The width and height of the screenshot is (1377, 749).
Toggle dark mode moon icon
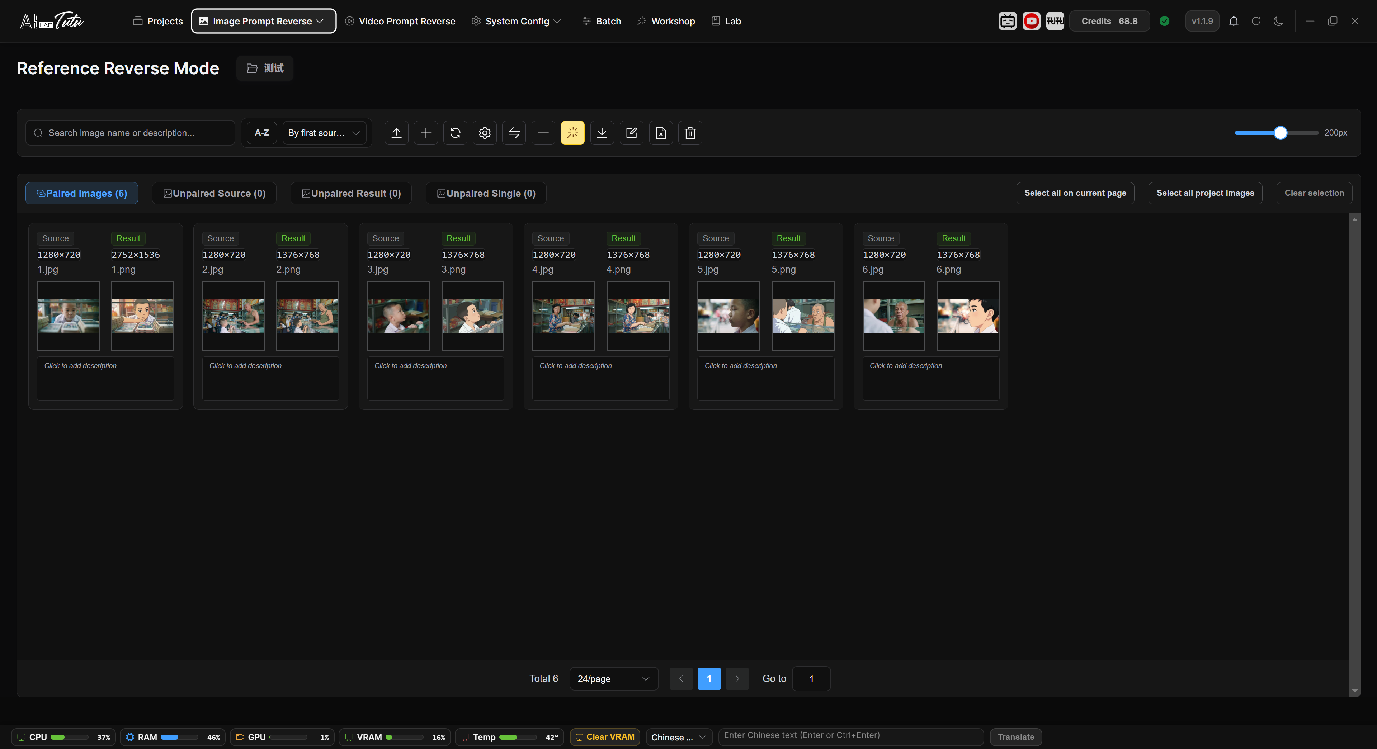(x=1278, y=21)
